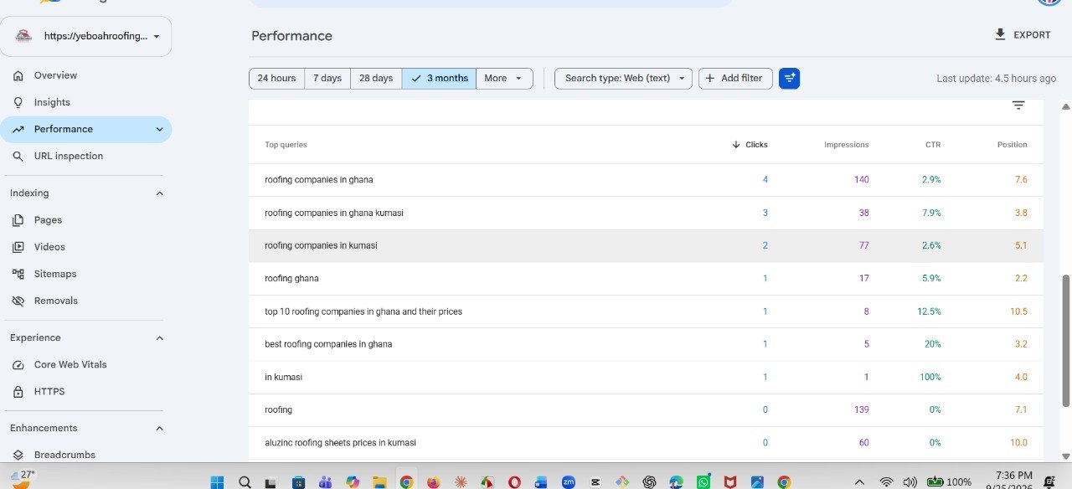
Task: Open the battery 100% status indicator
Action: 949,482
